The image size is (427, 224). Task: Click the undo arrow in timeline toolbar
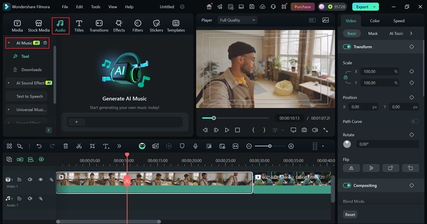pos(39,146)
